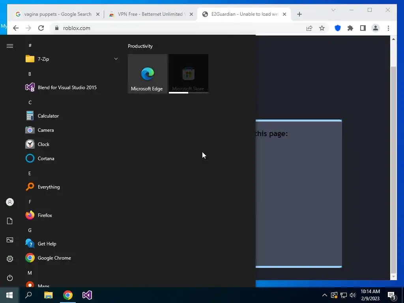
Task: Close the E2Guardian tab
Action: coord(284,14)
